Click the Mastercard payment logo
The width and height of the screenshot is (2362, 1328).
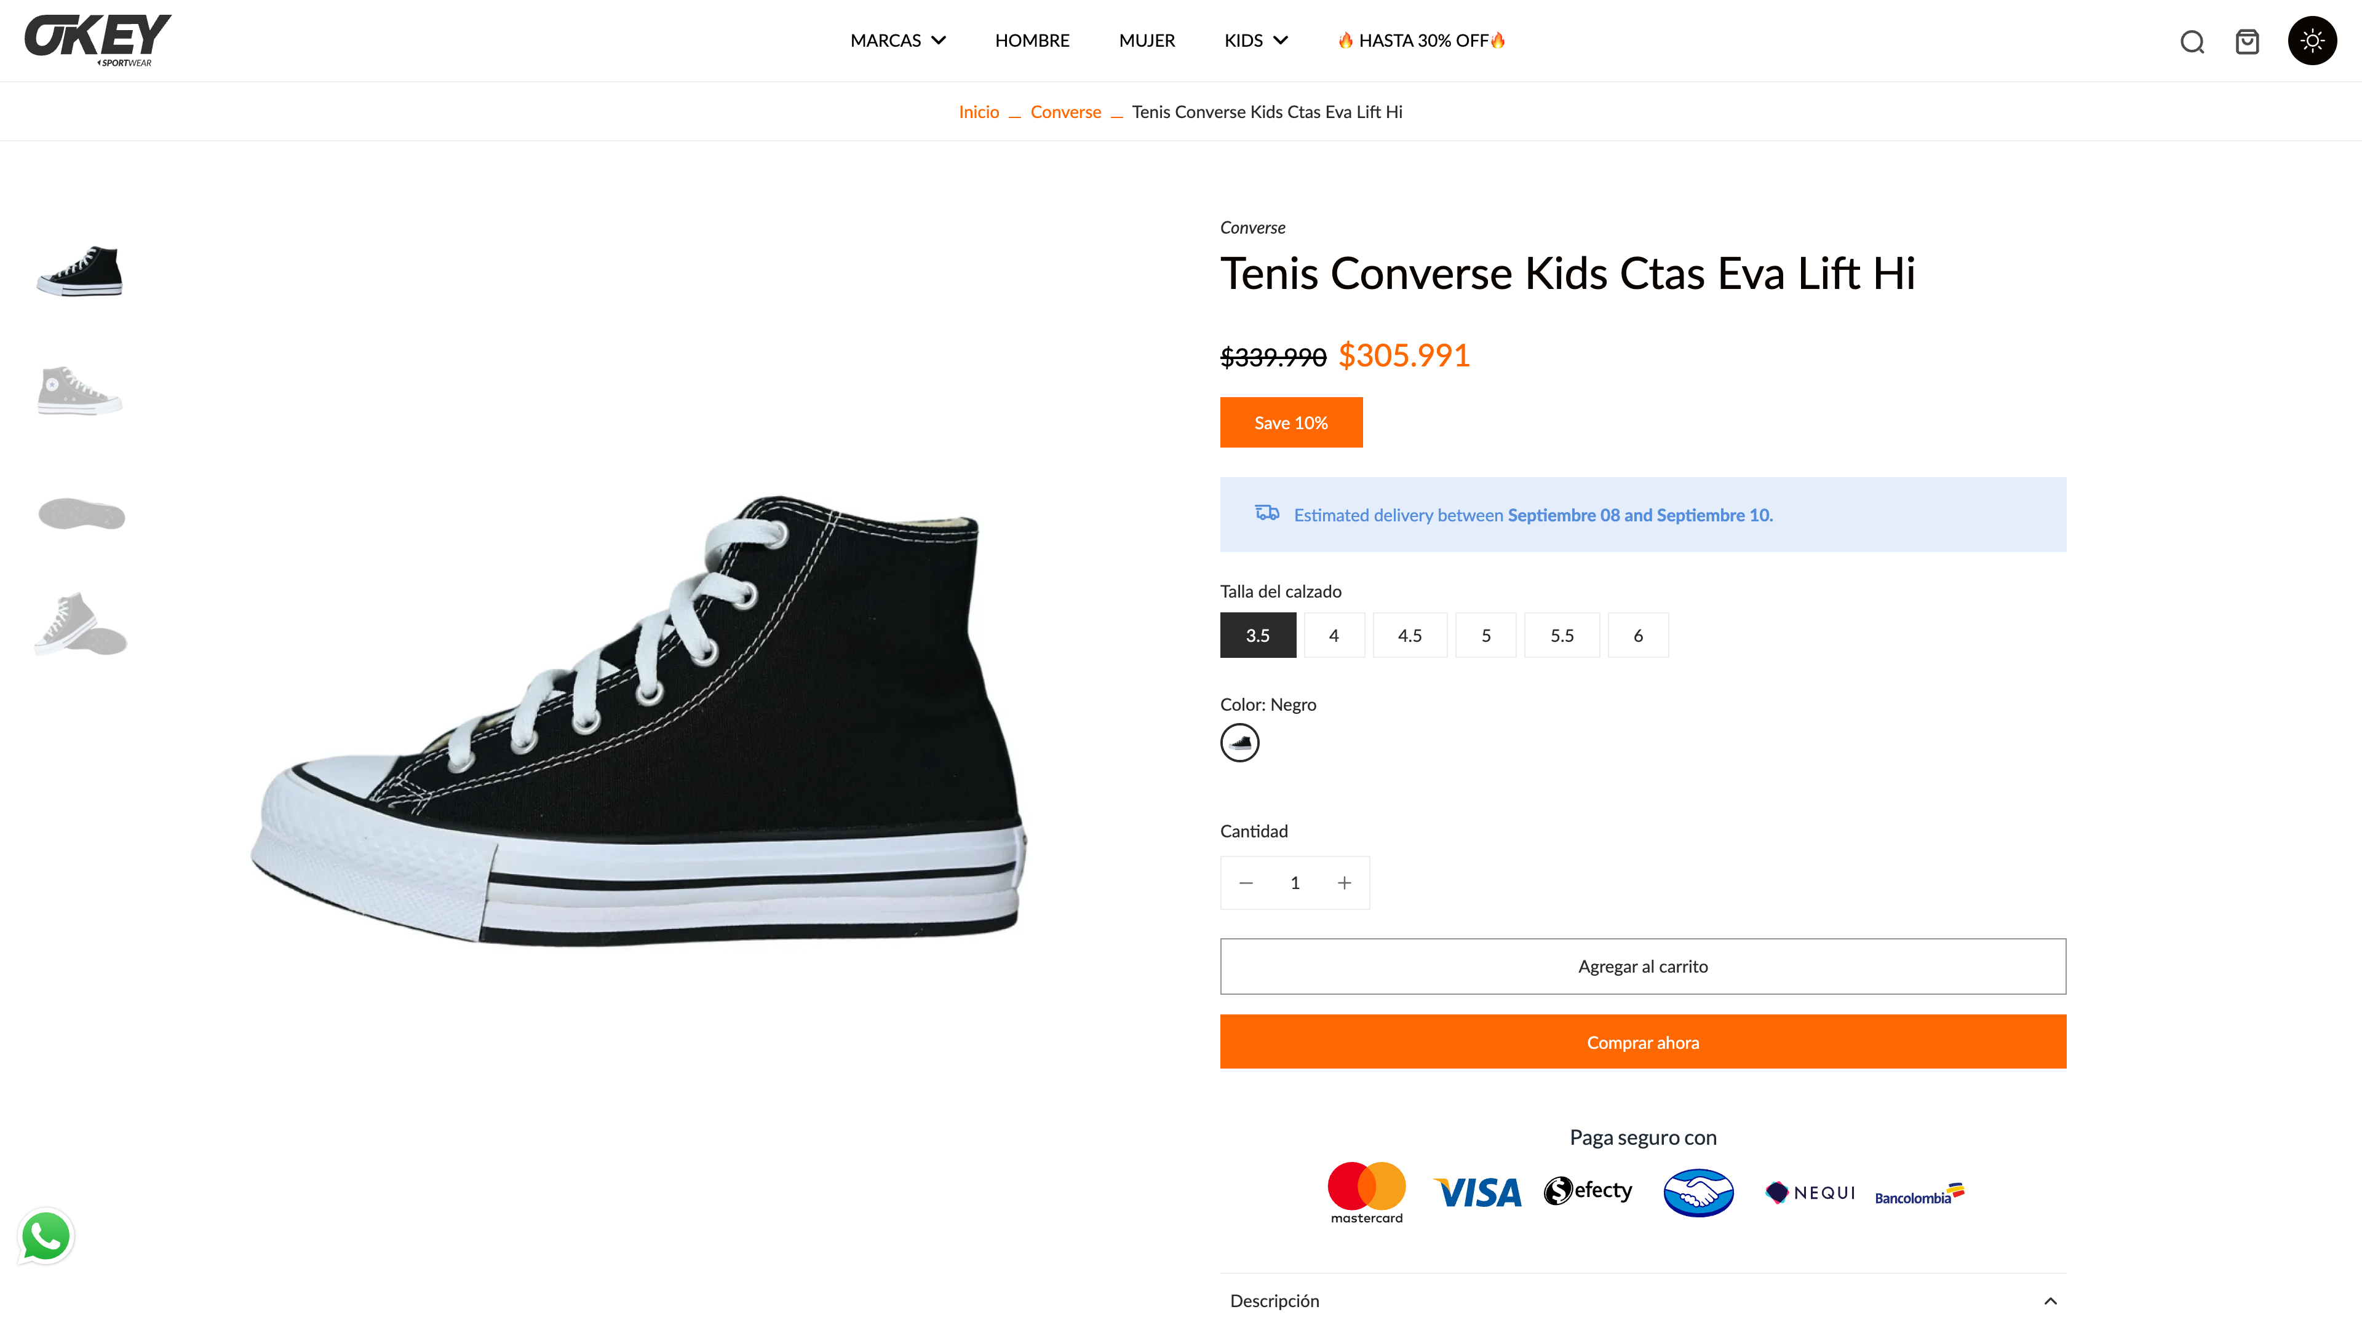pos(1366,1192)
